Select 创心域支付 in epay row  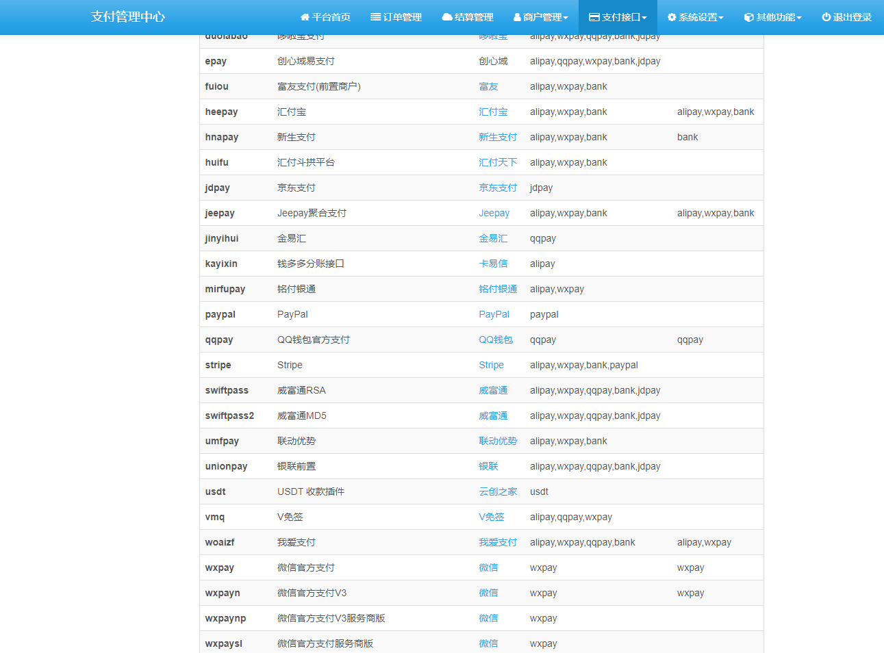click(306, 61)
